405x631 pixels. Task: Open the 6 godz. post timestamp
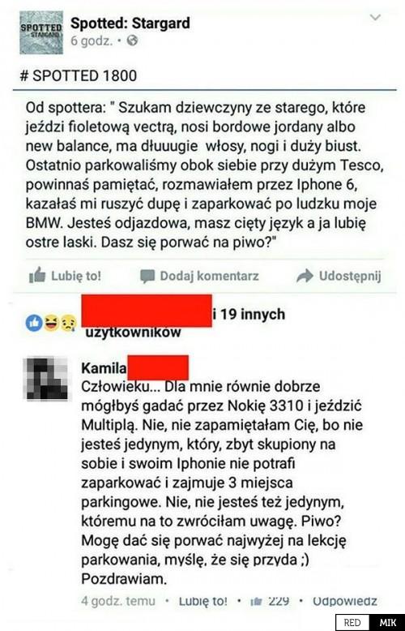[92, 41]
